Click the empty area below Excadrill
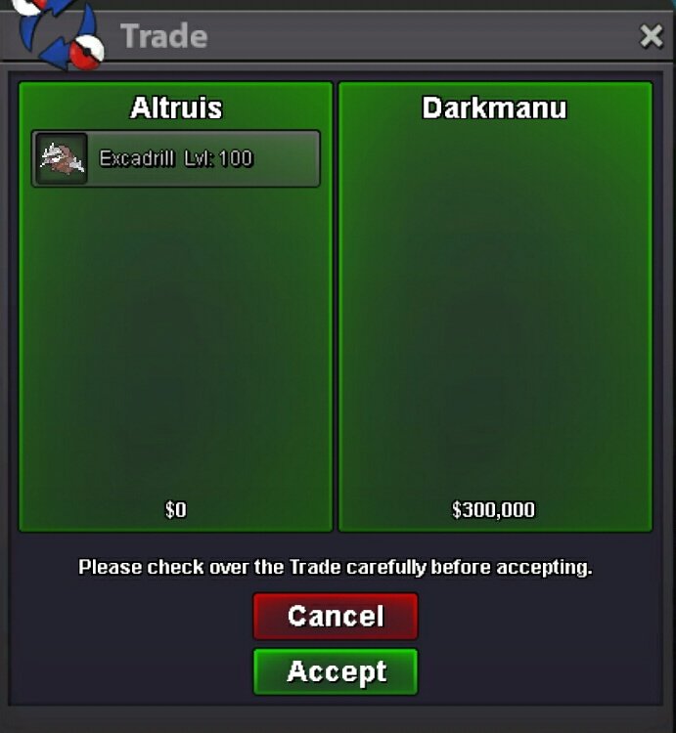Screen dimensions: 676x733 coord(176,341)
